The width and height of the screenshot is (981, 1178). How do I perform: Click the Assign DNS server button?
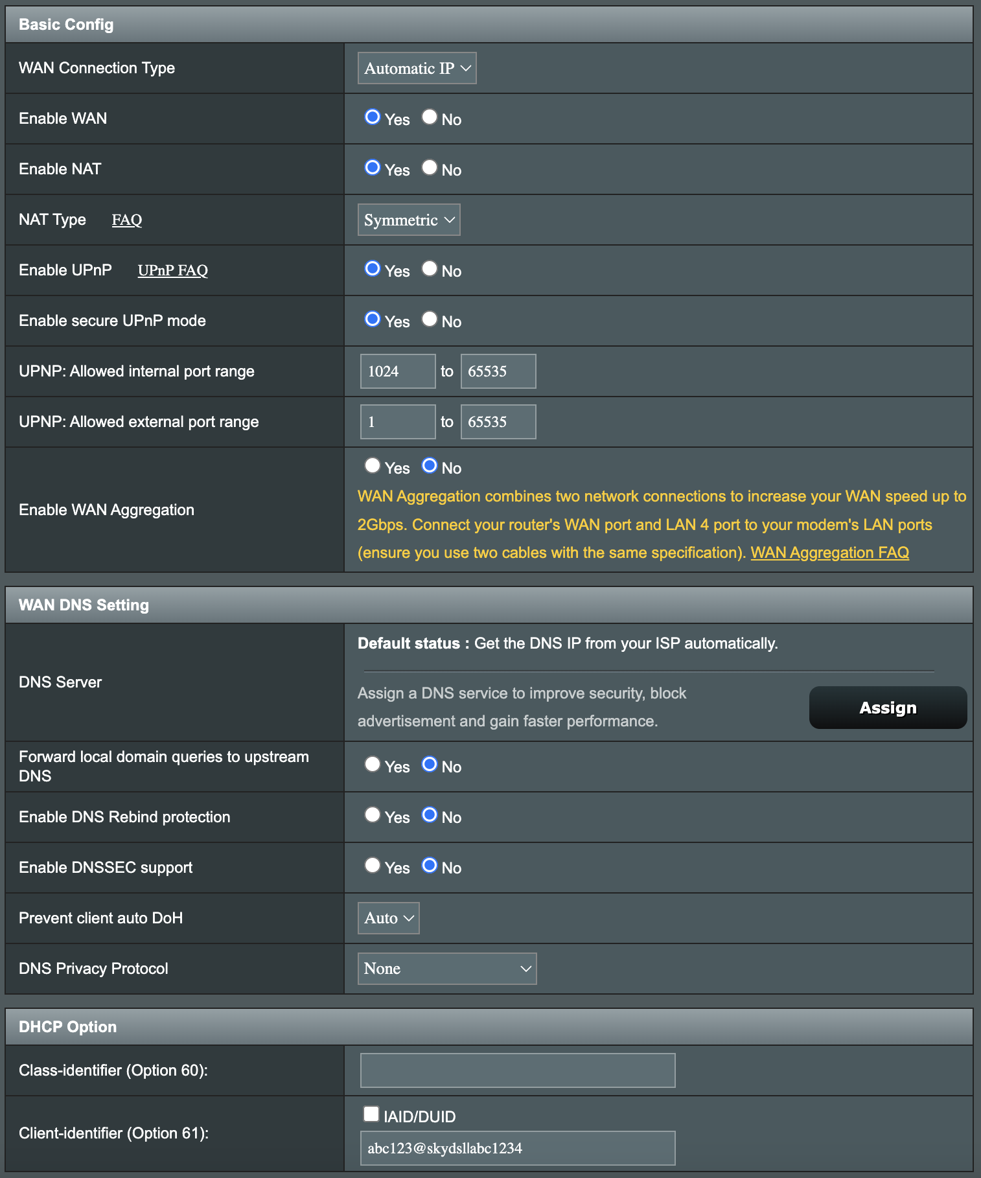click(888, 708)
